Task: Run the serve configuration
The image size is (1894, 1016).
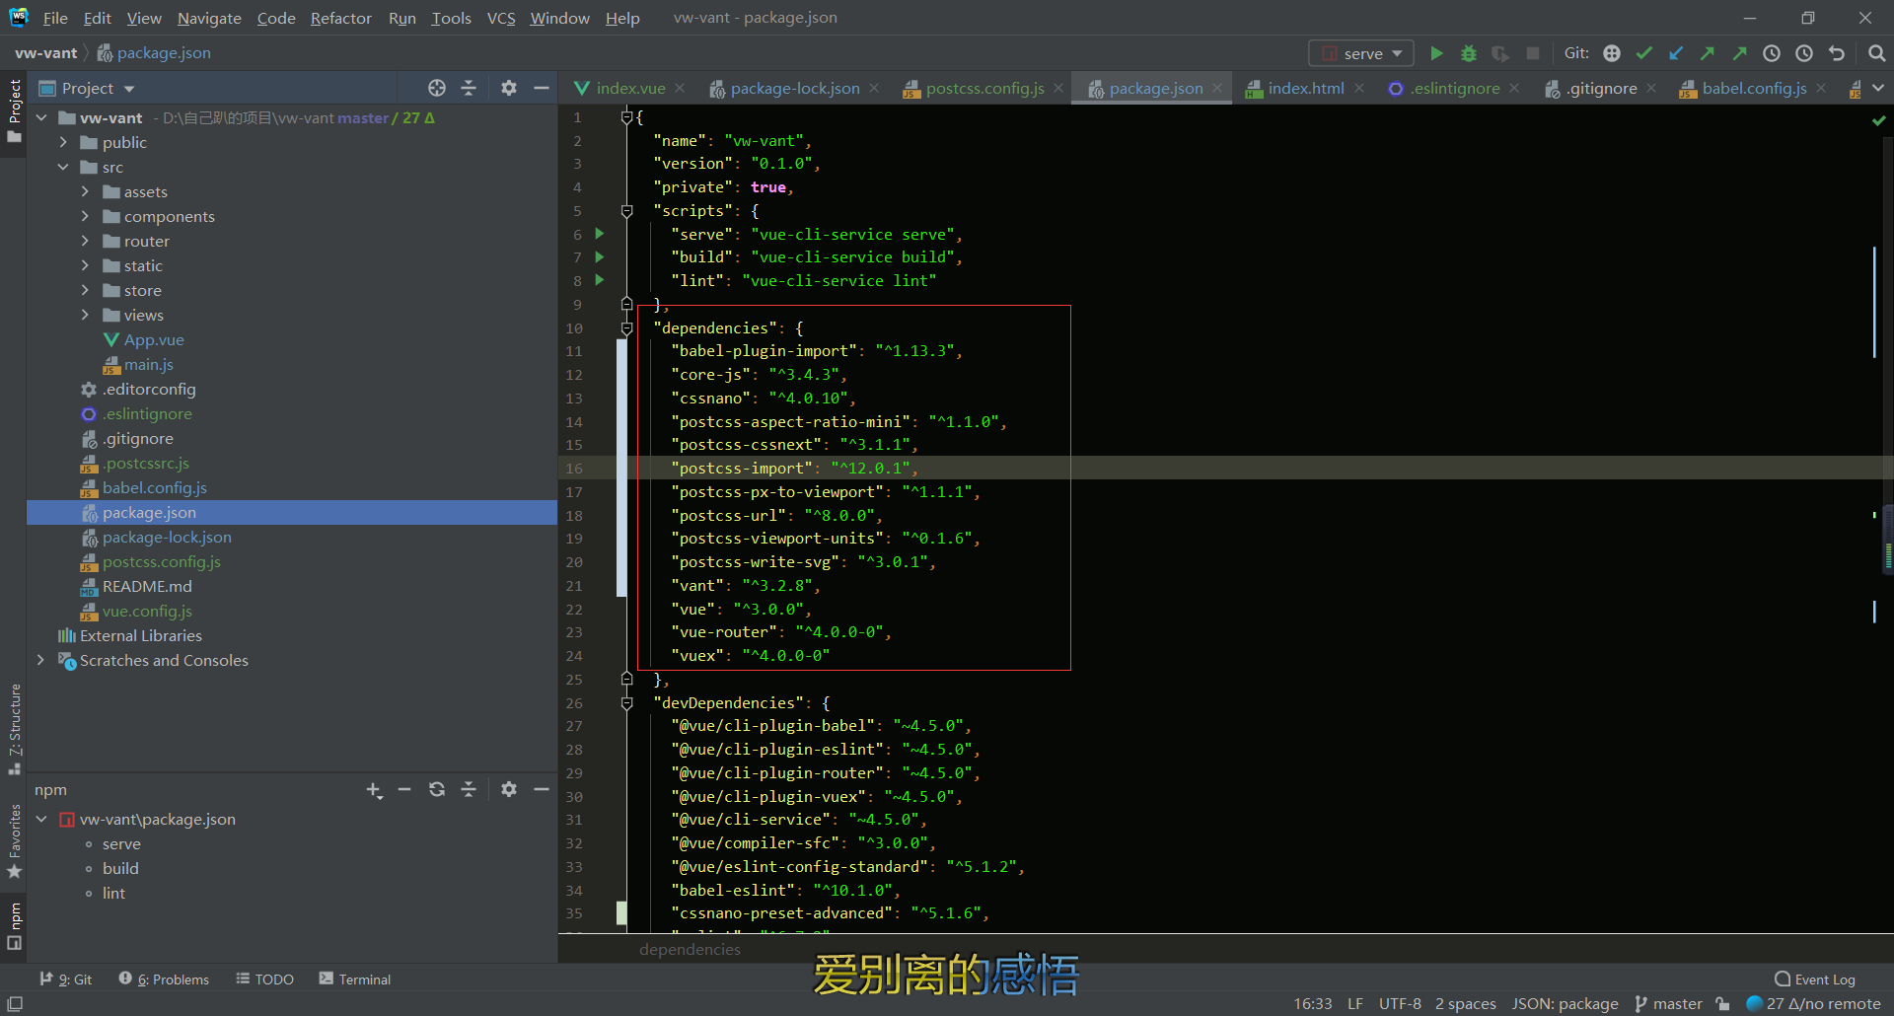Action: [x=1436, y=53]
